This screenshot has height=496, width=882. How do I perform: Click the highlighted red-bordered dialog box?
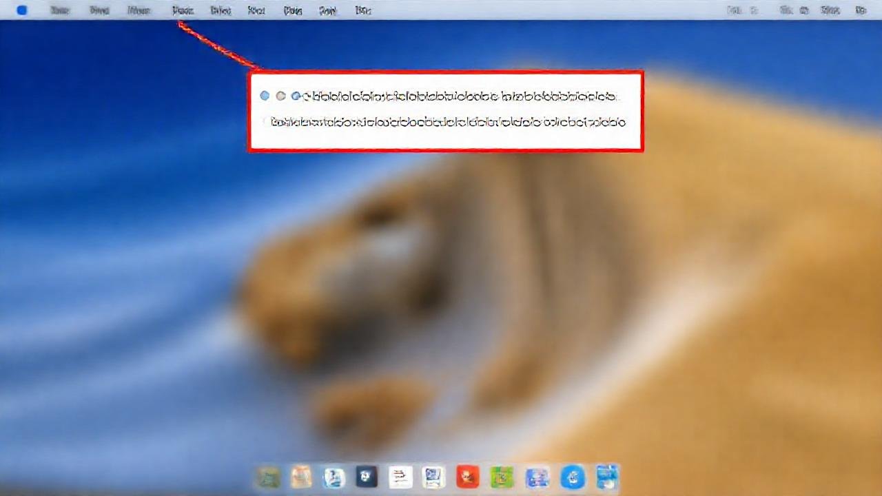tap(445, 110)
